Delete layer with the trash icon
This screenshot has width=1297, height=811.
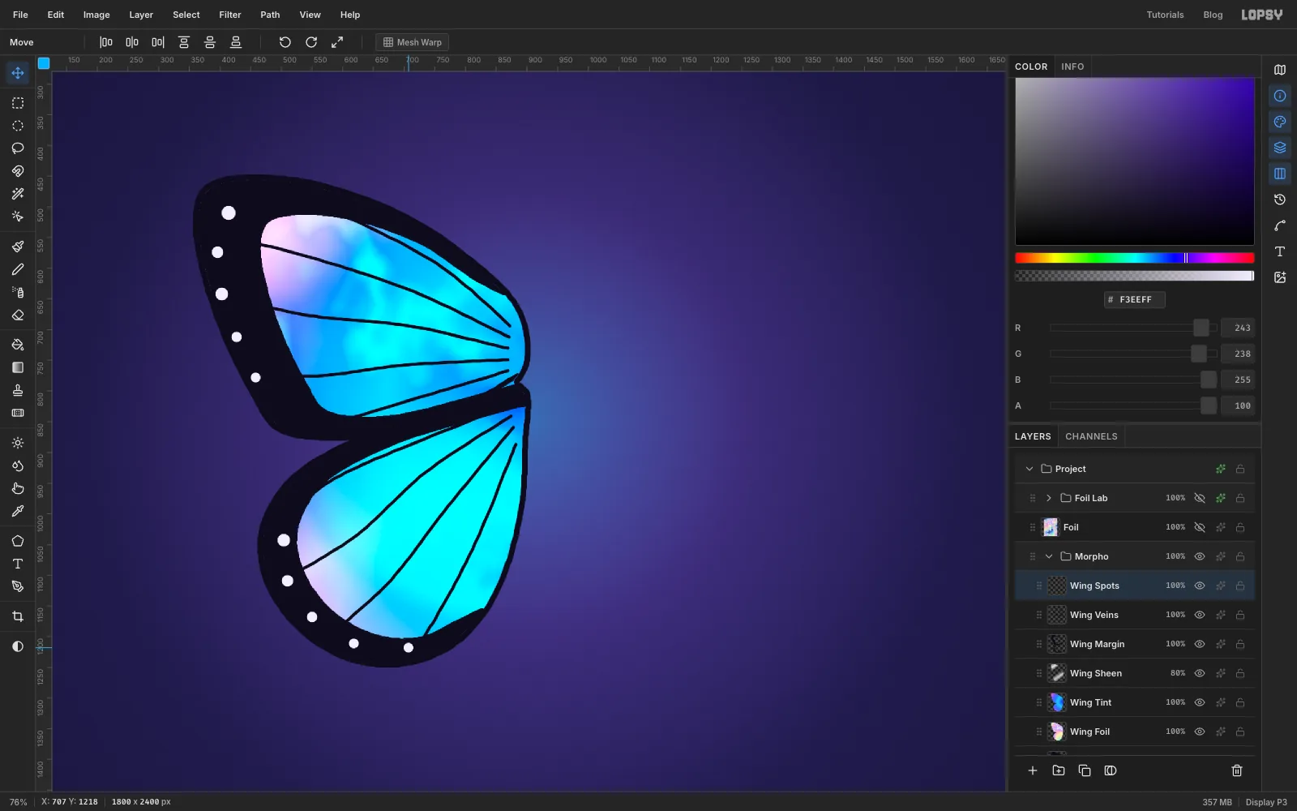coord(1237,770)
